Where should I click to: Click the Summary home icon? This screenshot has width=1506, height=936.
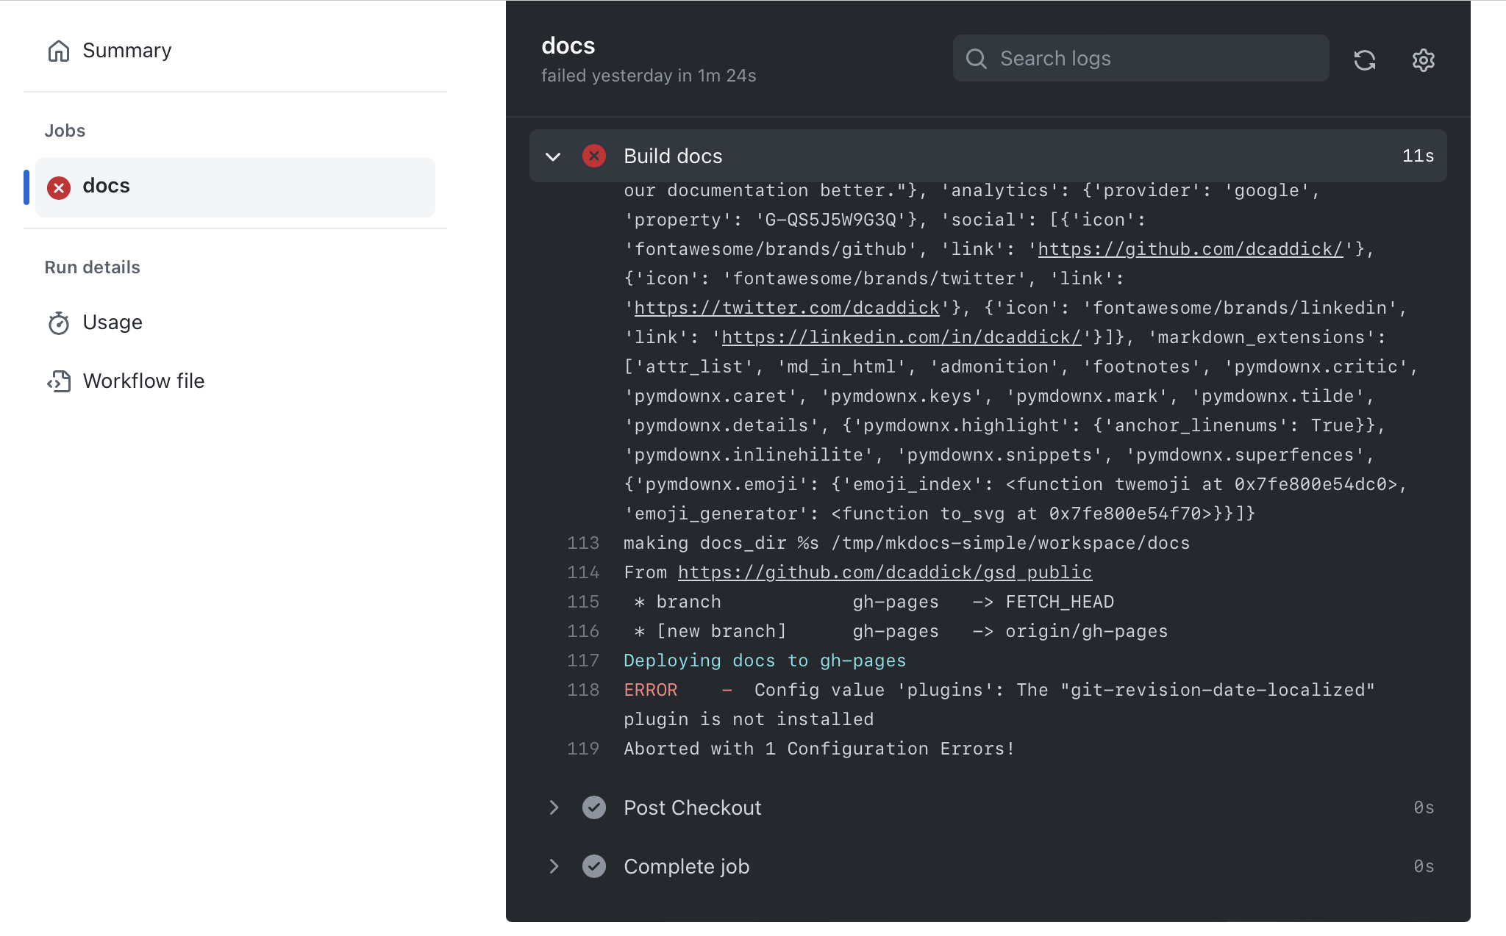pyautogui.click(x=59, y=51)
